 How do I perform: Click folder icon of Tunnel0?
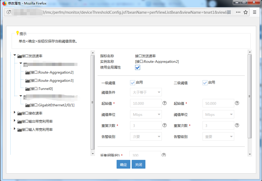point(27,89)
